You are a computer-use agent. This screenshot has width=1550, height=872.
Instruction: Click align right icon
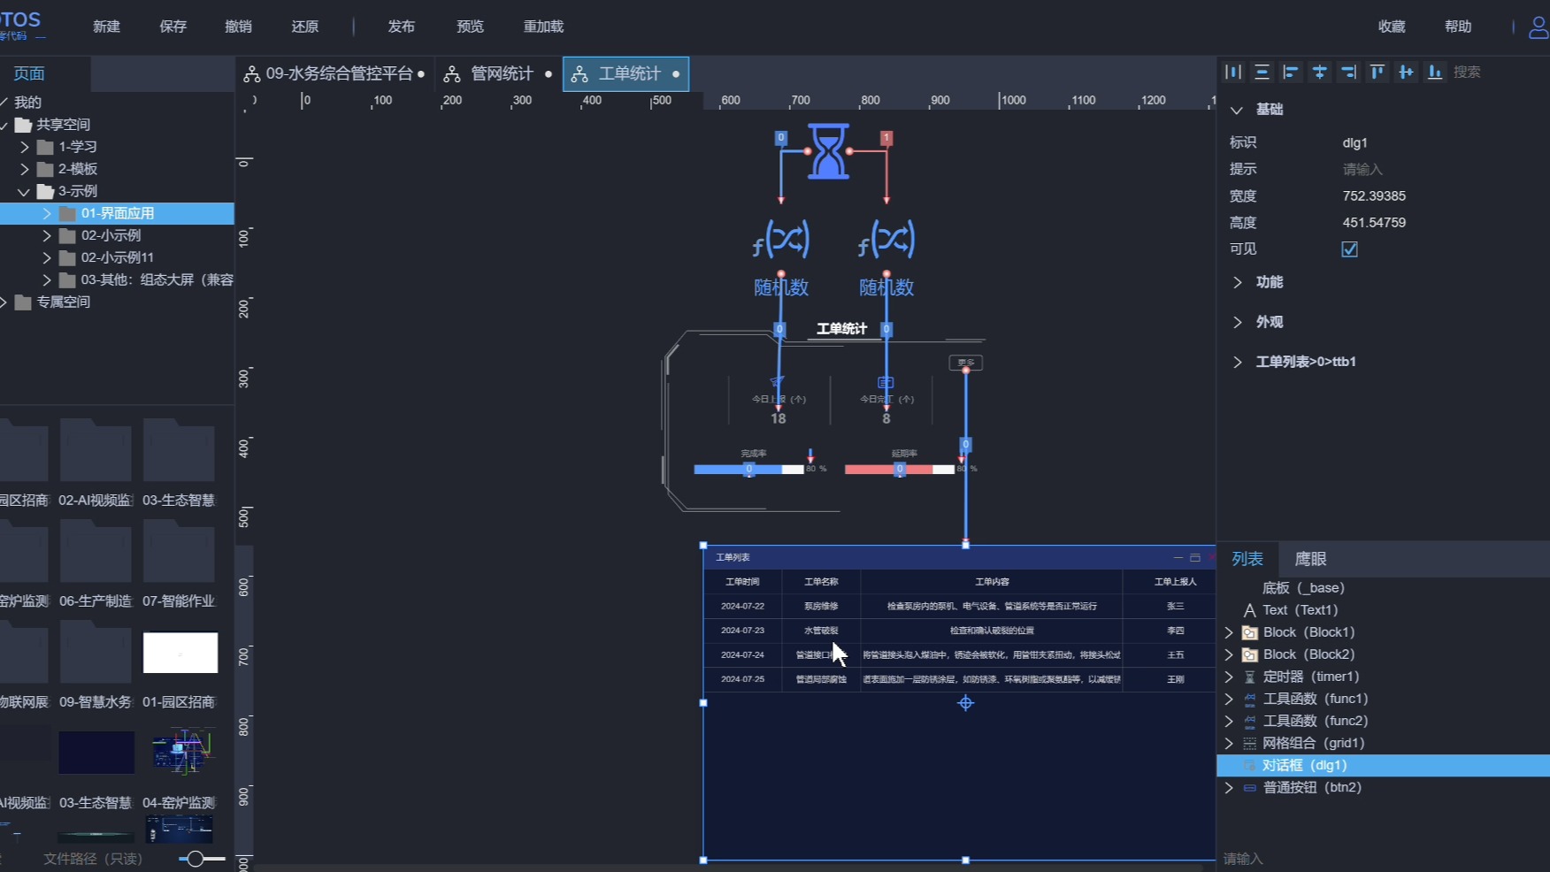click(1348, 72)
